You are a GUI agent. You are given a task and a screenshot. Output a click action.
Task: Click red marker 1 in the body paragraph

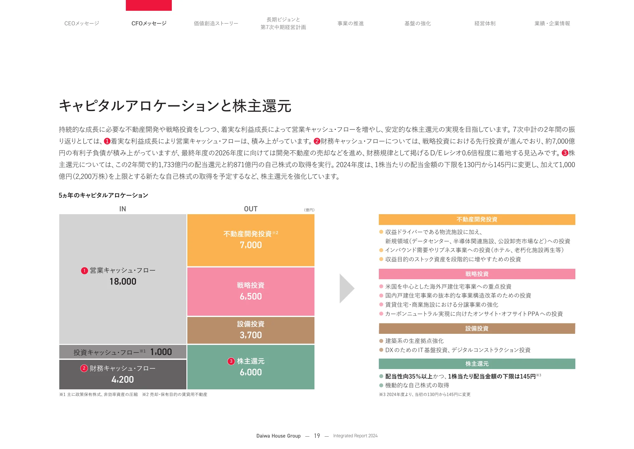[107, 141]
